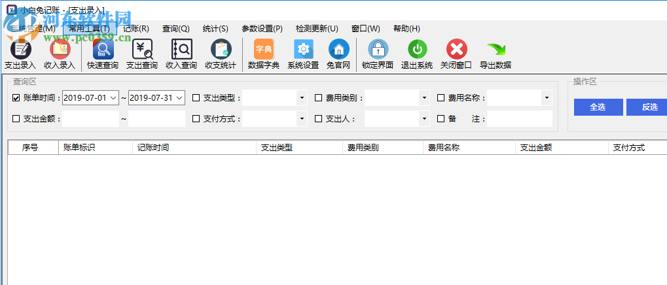Open the 窗口(W) menu

[366, 29]
